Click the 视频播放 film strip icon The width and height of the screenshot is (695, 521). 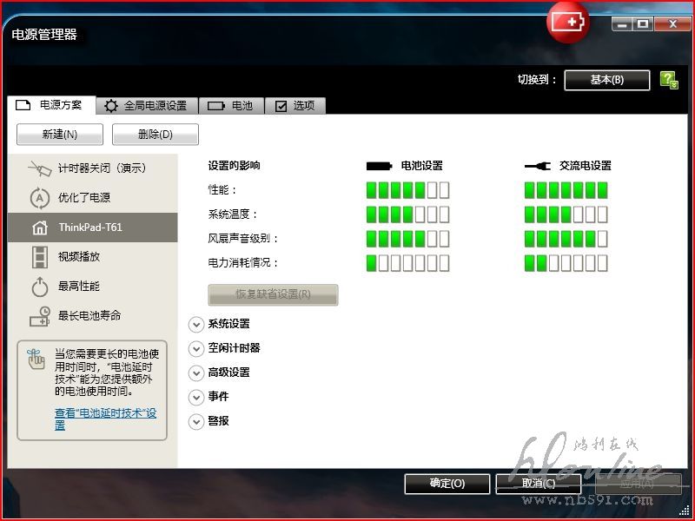pyautogui.click(x=40, y=257)
